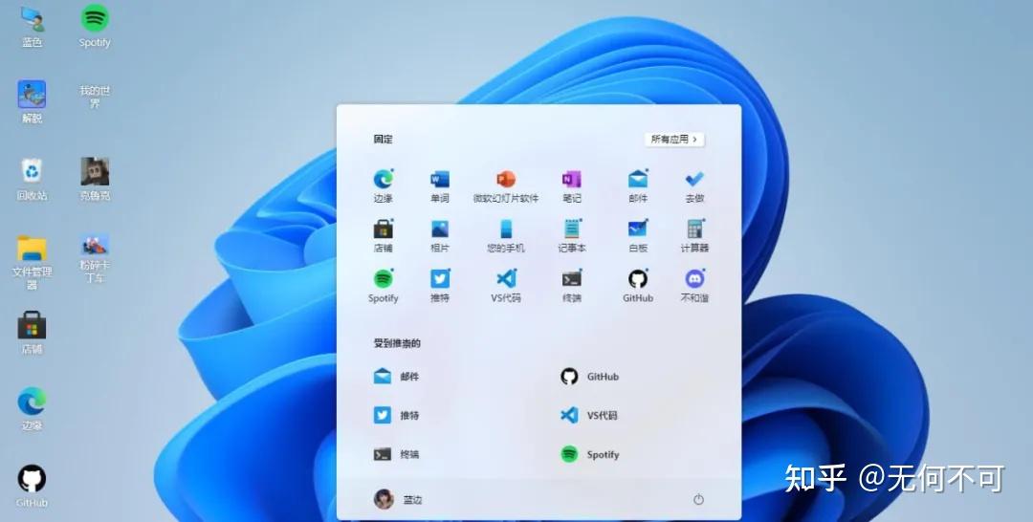Launch Word (单词) from pinned apps
This screenshot has width=1033, height=522.
[439, 185]
